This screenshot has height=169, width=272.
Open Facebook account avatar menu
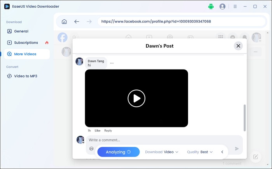pos(256,37)
